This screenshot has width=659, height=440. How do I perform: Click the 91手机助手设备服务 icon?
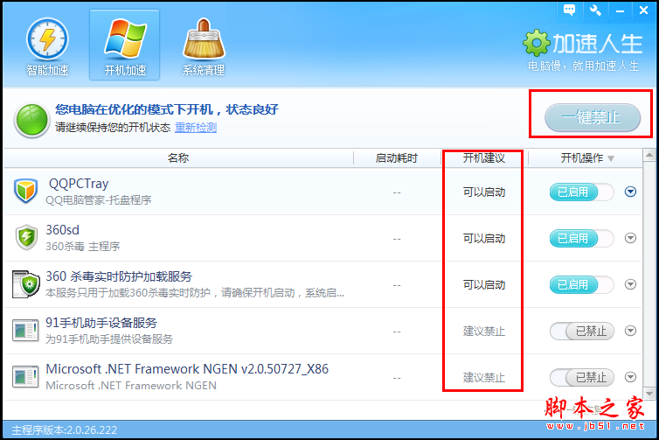[x=25, y=331]
